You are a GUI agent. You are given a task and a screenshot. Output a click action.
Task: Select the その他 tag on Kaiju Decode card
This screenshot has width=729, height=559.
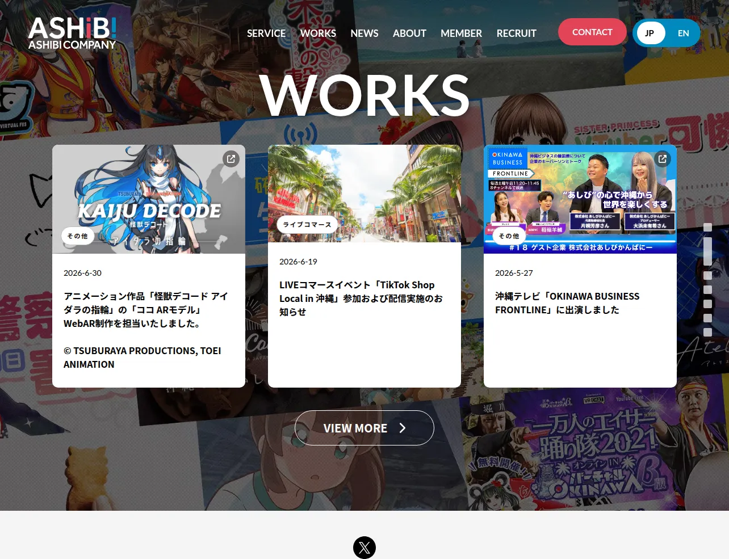click(78, 236)
